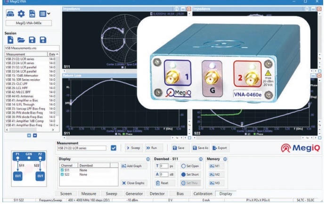Select VSB 25: CLC LPF measurement

click(30, 84)
